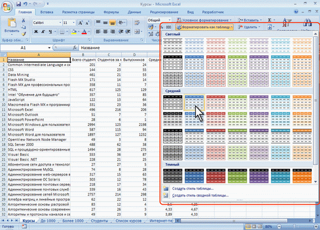Save the workbook from quick access toolbar
Screen dimensions: 320x230
19,4
